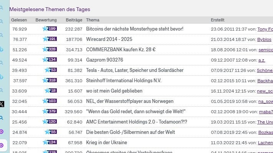The height and width of the screenshot is (153, 273).
Task: Click the star rating 53 on Tesla row
Action: click(x=51, y=70)
